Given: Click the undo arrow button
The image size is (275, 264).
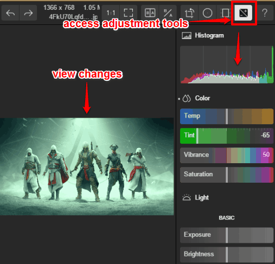Looking at the screenshot, I should click(x=10, y=13).
